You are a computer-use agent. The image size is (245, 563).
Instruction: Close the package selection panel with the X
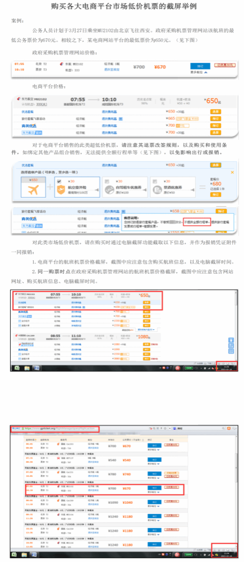pyautogui.click(x=232, y=172)
